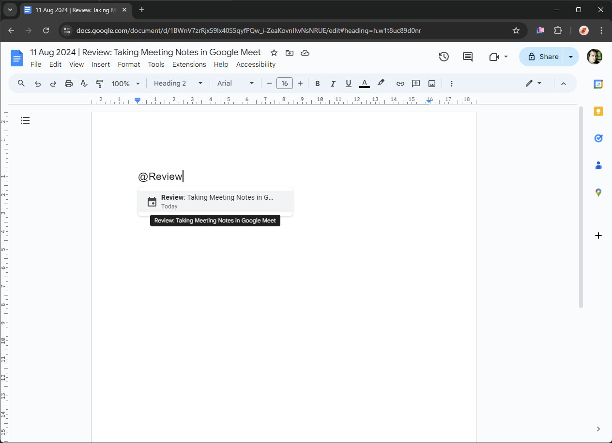Viewport: 612px width, 443px height.
Task: Open the Accessibility menu
Action: coord(256,64)
